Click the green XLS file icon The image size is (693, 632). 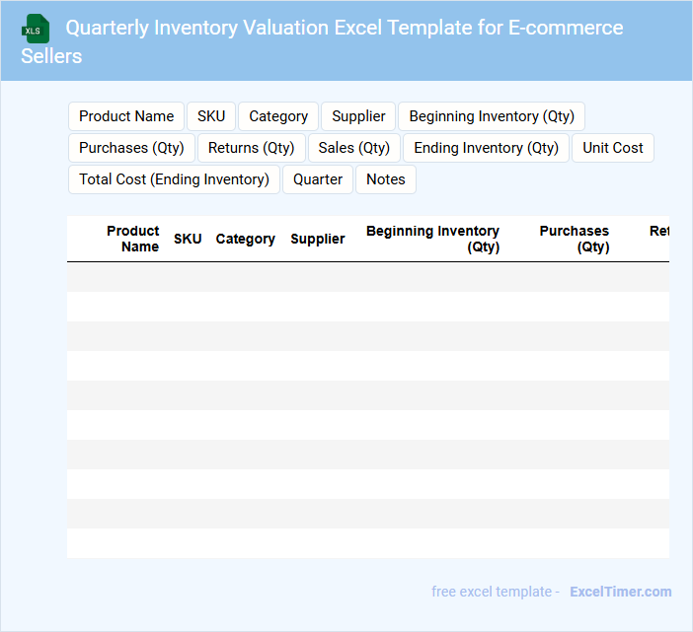[x=38, y=29]
